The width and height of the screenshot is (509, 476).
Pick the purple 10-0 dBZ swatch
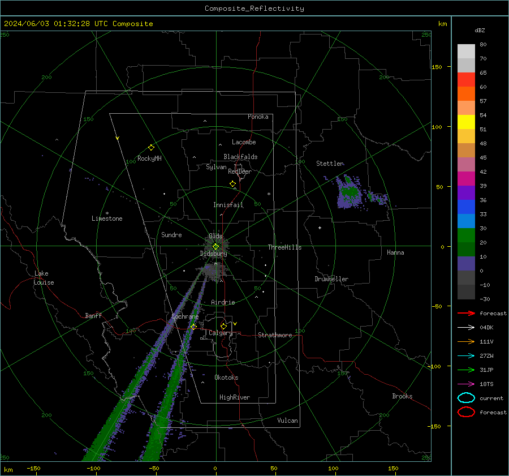tap(466, 264)
